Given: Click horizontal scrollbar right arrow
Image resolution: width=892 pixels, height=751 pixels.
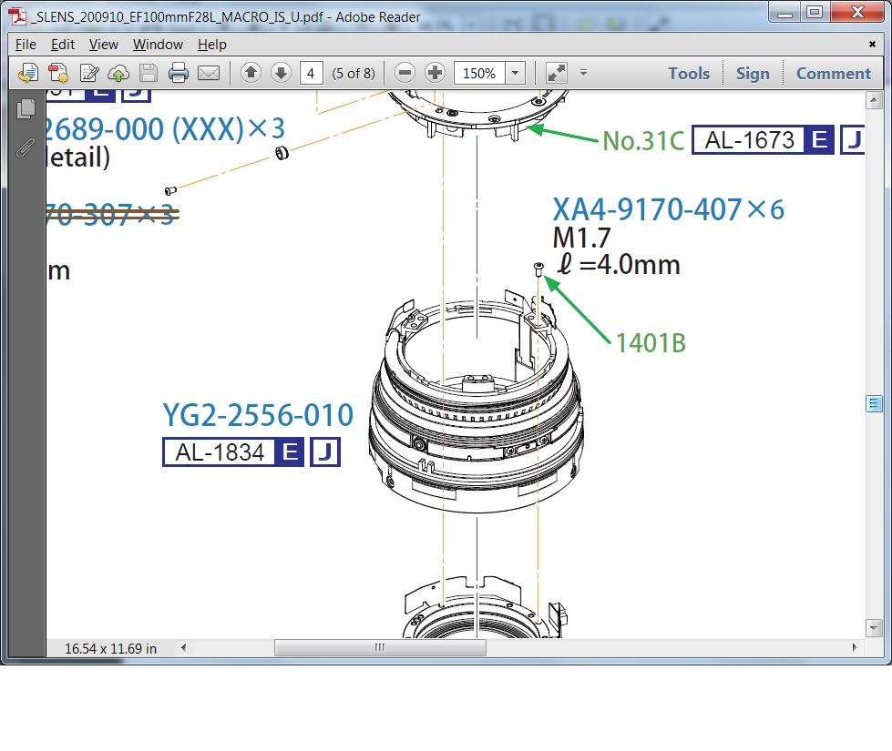Looking at the screenshot, I should coord(855,647).
